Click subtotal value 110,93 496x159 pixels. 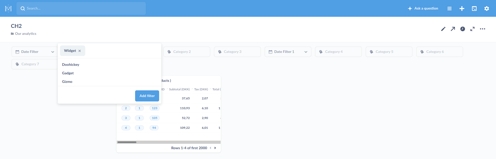[185, 108]
